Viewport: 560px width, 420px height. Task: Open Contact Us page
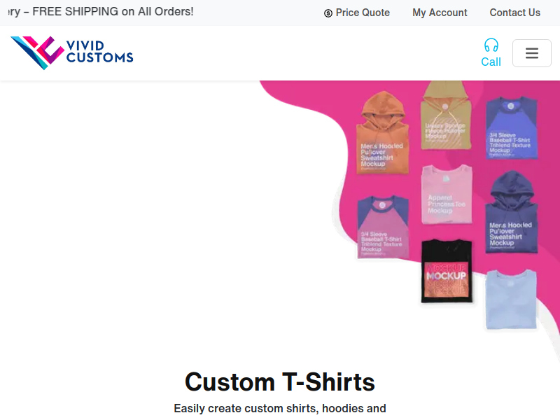pos(514,13)
